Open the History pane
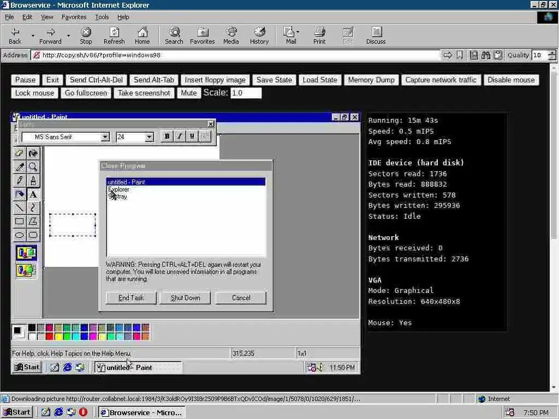Screen dimensions: 559x419 (x=259, y=35)
